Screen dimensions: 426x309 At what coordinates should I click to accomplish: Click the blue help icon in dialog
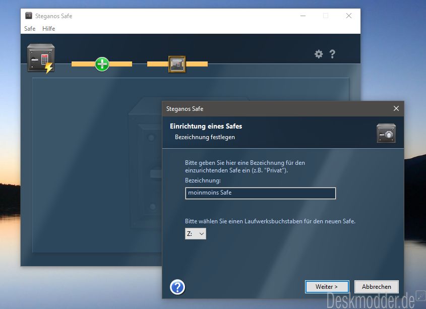tap(177, 287)
